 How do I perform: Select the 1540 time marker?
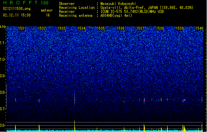[199, 28]
